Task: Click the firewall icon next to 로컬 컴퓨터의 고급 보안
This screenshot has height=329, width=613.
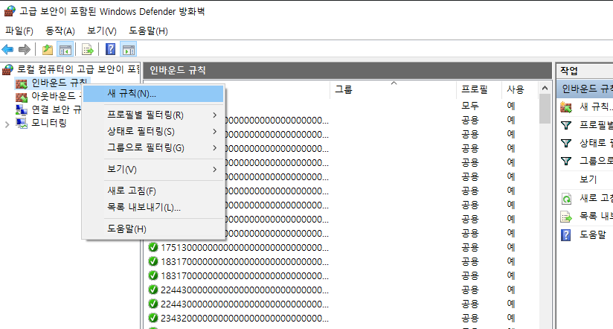Action: (x=8, y=70)
